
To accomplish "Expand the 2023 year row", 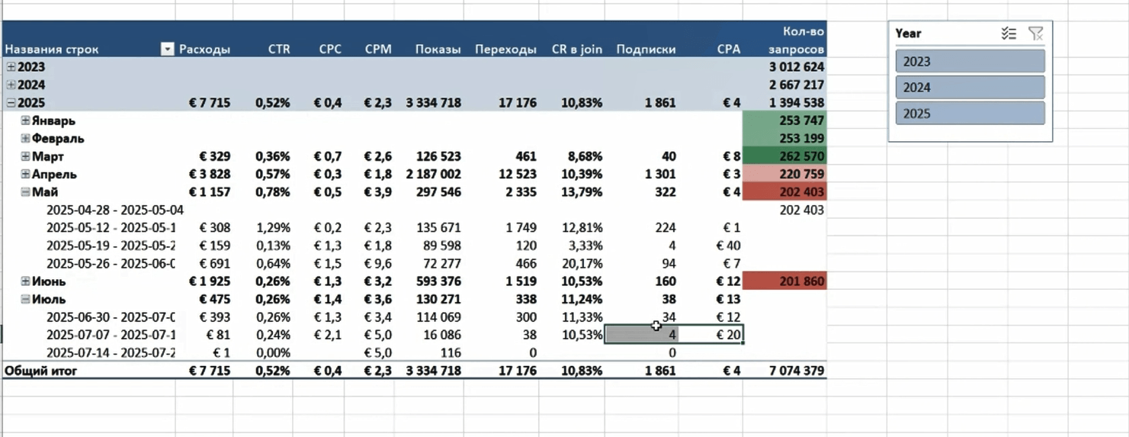I will coord(11,67).
